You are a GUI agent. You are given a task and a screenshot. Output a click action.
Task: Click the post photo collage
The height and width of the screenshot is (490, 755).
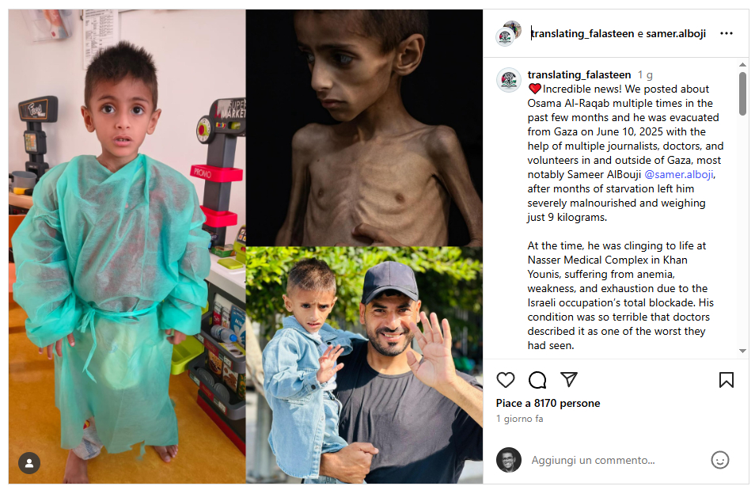point(245,246)
